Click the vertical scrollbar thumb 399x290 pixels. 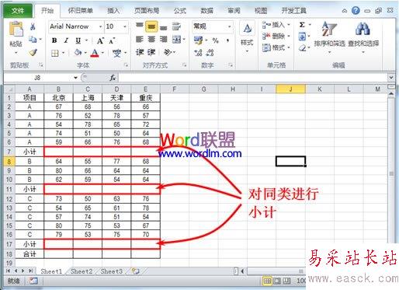coord(391,173)
